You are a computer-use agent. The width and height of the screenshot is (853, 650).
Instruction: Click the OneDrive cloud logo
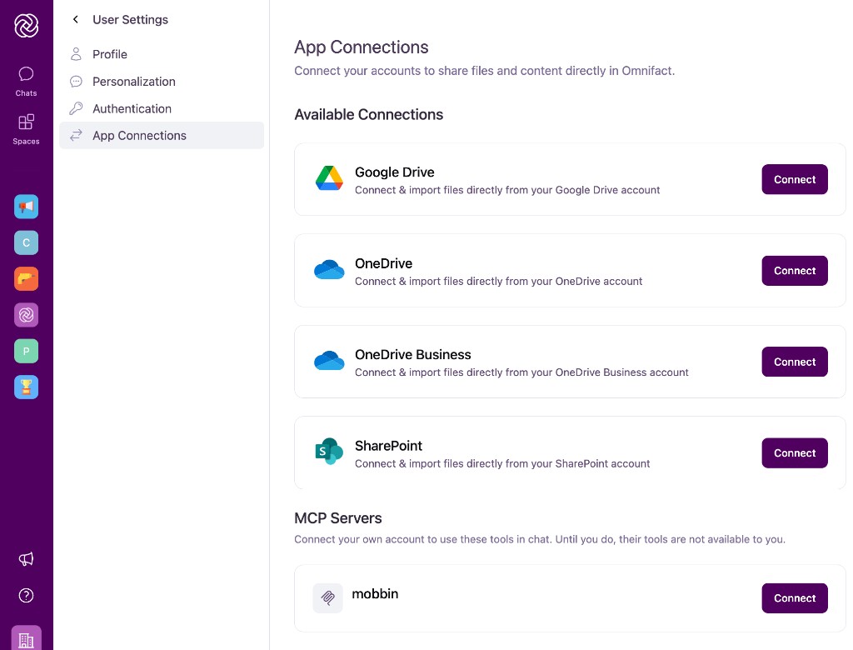[329, 269]
